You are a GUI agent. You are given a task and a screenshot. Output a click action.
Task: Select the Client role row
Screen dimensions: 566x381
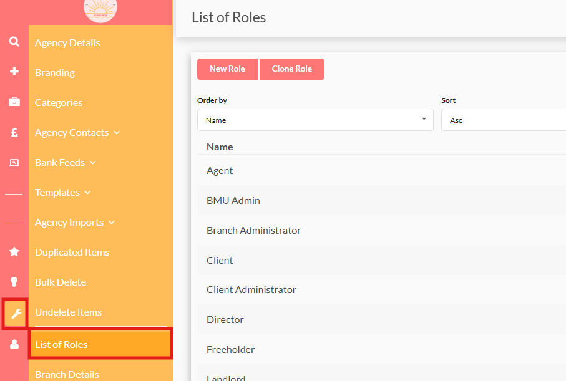[x=381, y=261]
